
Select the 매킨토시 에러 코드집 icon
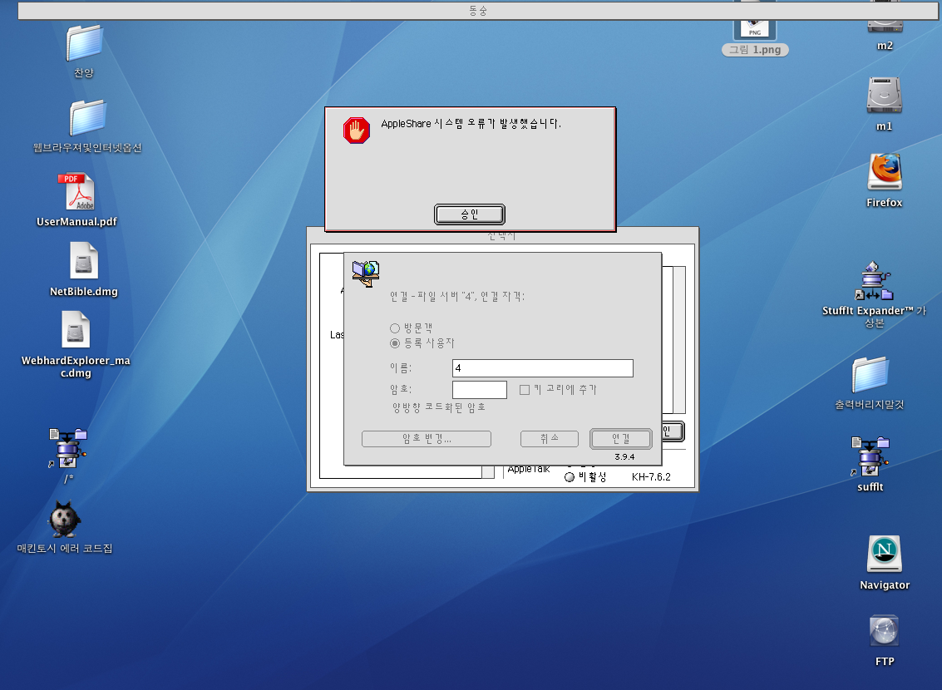pos(65,520)
